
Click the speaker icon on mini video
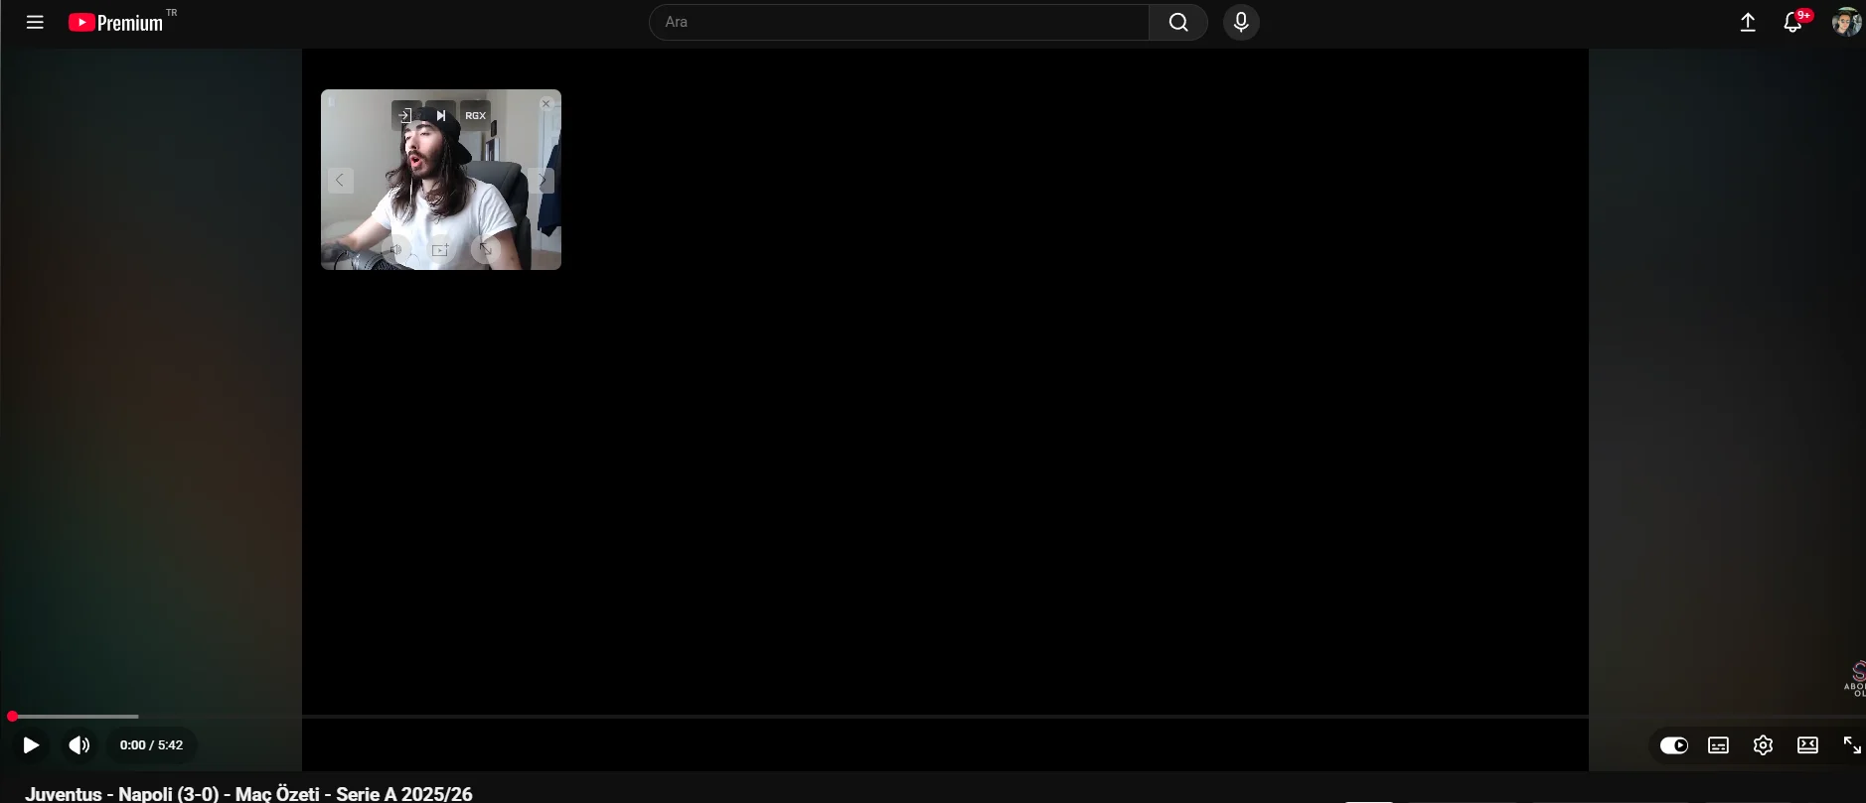point(395,250)
